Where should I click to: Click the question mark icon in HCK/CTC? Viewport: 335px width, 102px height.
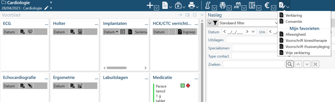pyautogui.click(x=180, y=32)
